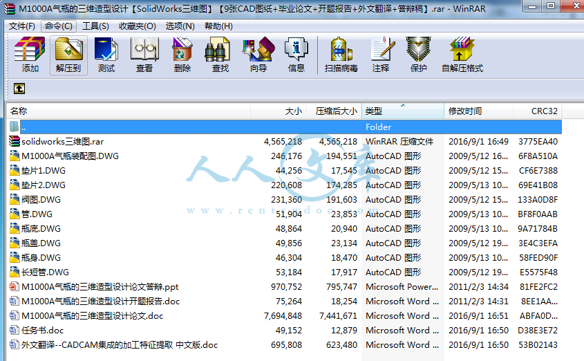584x361 pixels.
Task: Click the 信息 (Info) toolbar icon
Action: (x=296, y=49)
